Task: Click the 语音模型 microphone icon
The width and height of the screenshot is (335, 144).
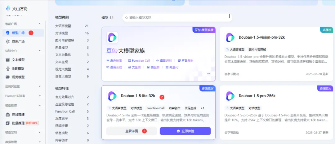Action: (8, 68)
